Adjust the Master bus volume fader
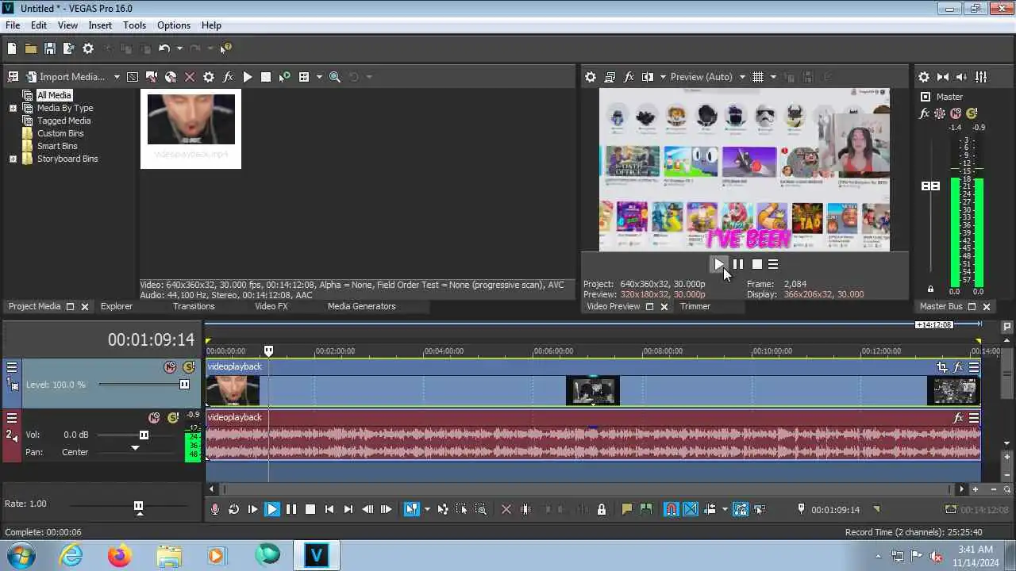The image size is (1016, 571). pos(930,186)
